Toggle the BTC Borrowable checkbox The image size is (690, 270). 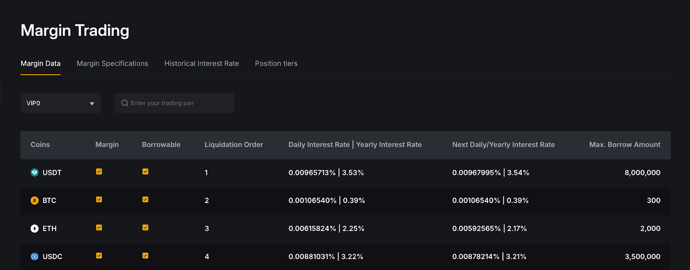tap(145, 200)
